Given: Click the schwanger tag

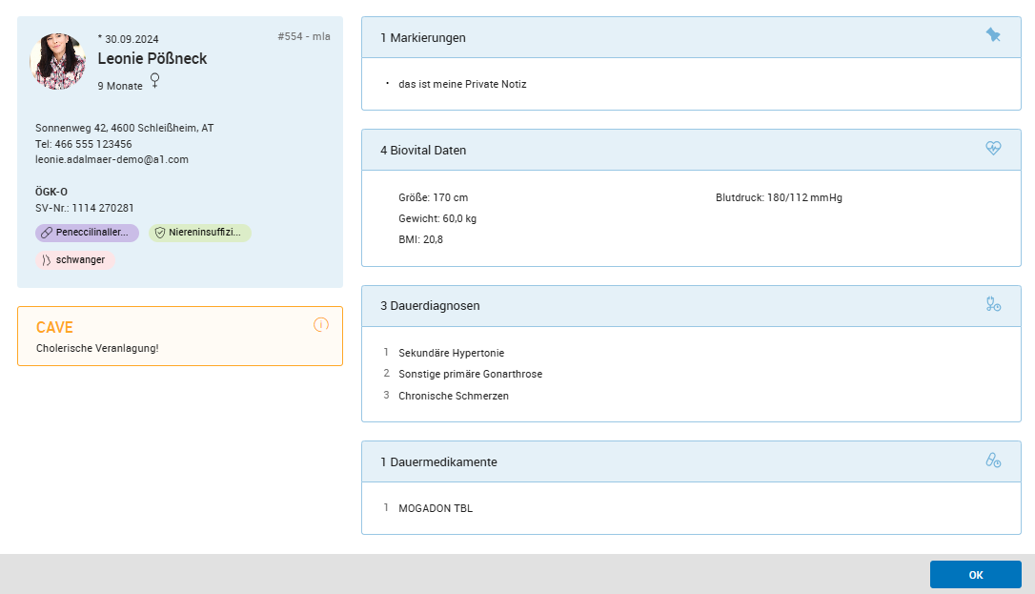Looking at the screenshot, I should click(75, 259).
